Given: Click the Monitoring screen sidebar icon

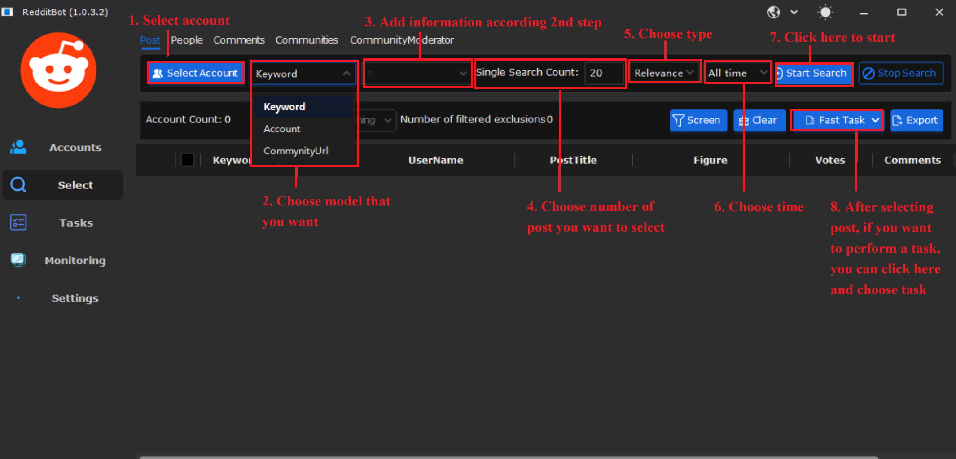Looking at the screenshot, I should [x=18, y=259].
